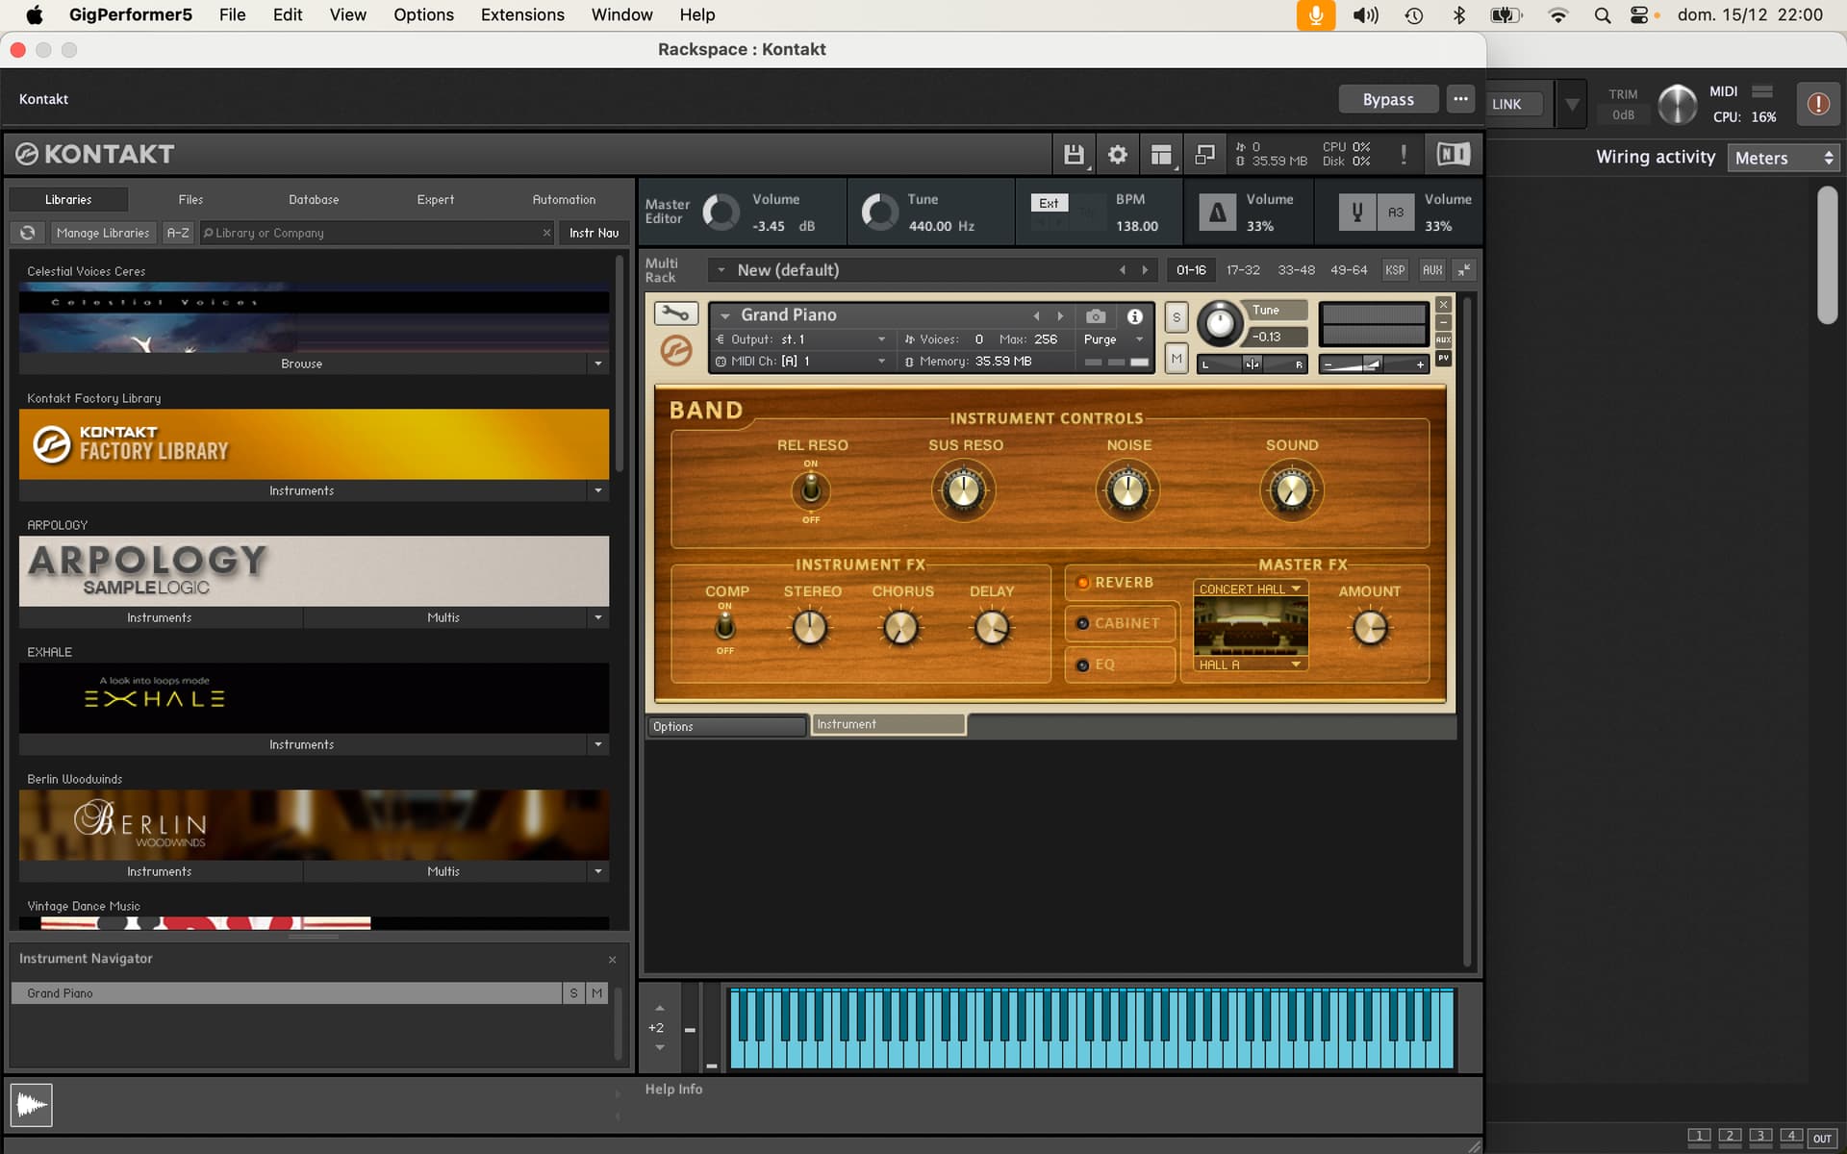
Task: Click the Bypass button
Action: pos(1388,99)
